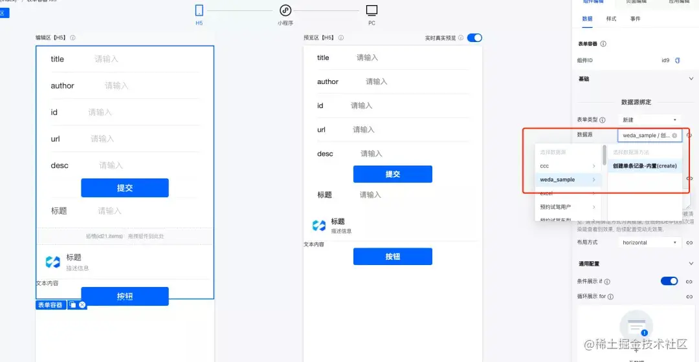Image resolution: width=699 pixels, height=362 pixels.
Task: Expand the excel data source entry
Action: (568, 193)
